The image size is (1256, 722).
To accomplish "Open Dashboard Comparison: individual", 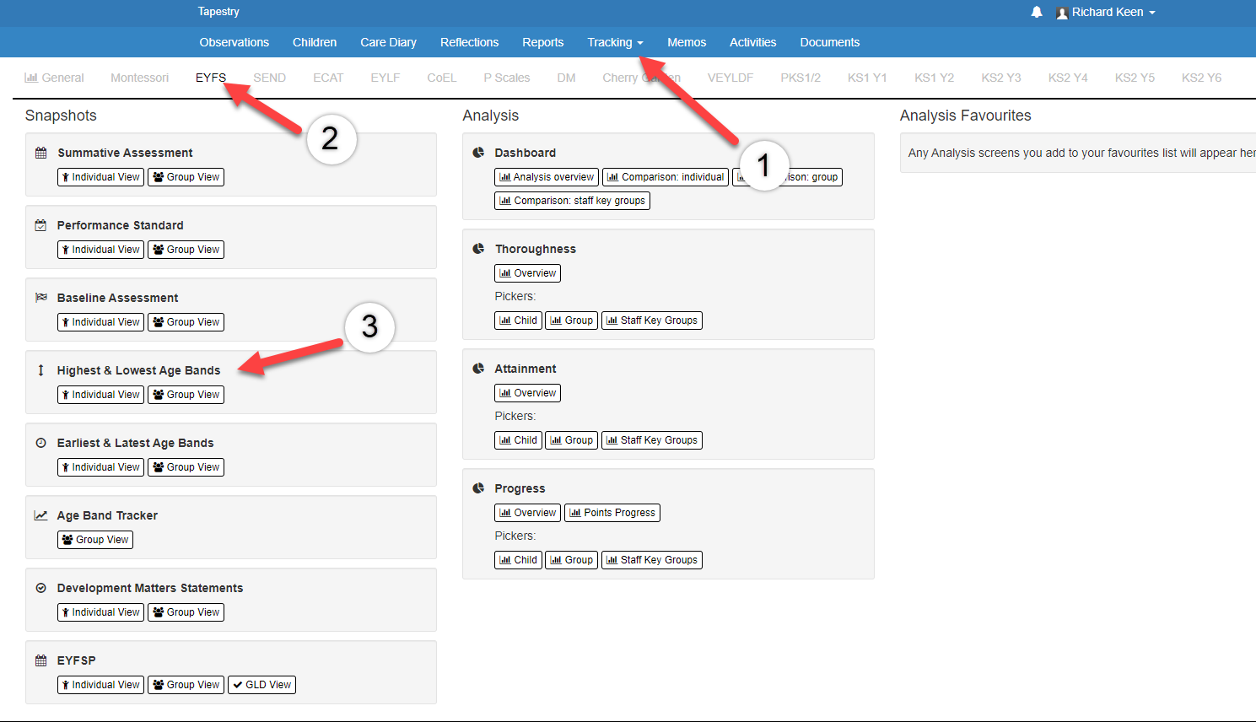I will click(666, 177).
